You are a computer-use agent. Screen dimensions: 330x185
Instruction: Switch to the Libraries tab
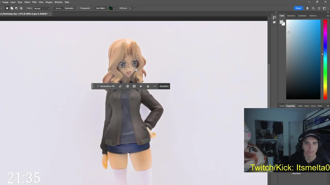pyautogui.click(x=307, y=106)
